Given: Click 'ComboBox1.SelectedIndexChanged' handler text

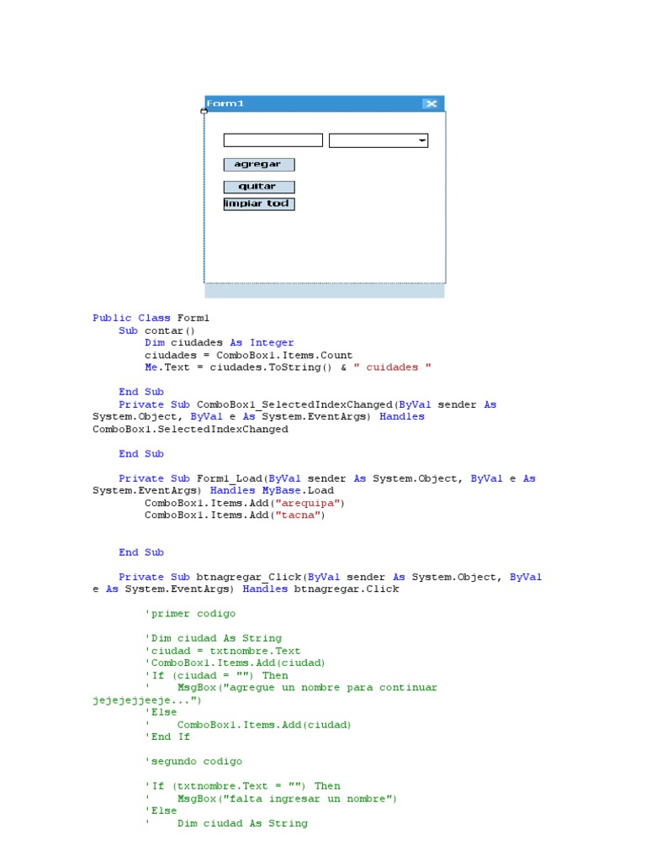Looking at the screenshot, I should (190, 430).
